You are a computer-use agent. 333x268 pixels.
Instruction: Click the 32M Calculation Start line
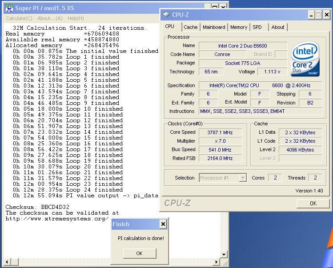tap(80, 28)
